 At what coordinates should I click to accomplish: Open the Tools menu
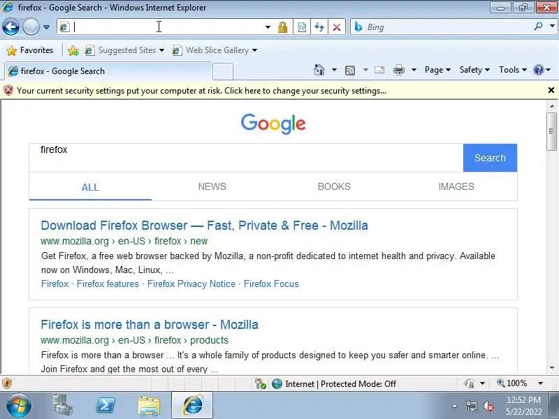coord(513,70)
